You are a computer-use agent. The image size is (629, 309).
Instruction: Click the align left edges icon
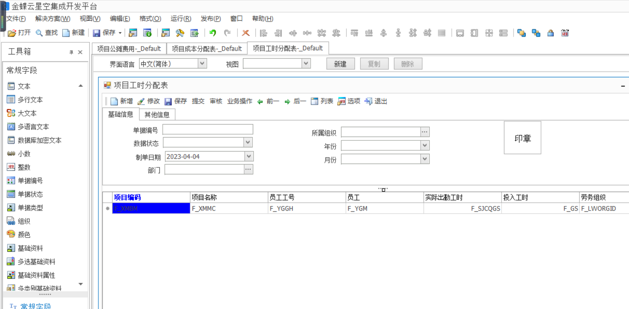pyautogui.click(x=264, y=33)
